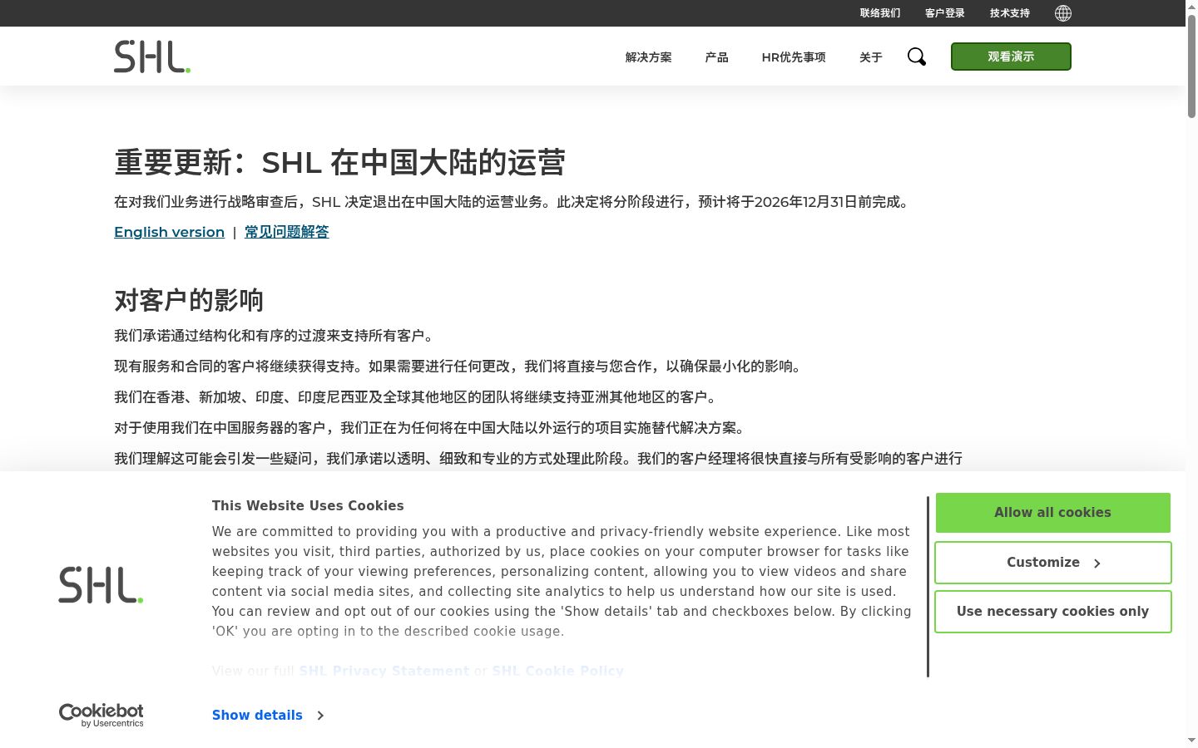Click the page vertical scrollbar thumb

pyautogui.click(x=1191, y=66)
